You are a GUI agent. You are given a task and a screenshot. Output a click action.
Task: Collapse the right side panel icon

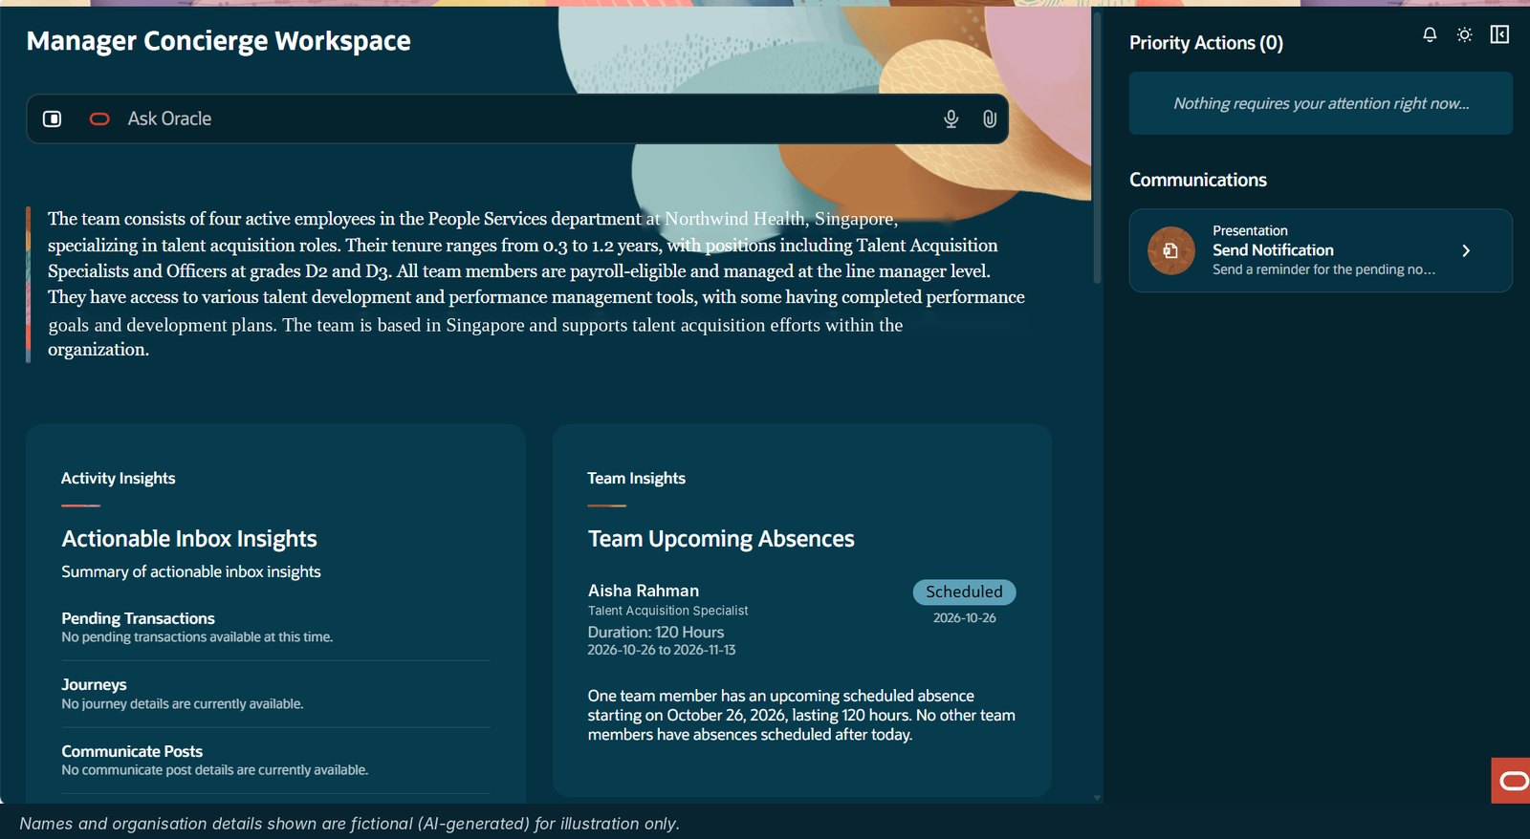point(1499,34)
